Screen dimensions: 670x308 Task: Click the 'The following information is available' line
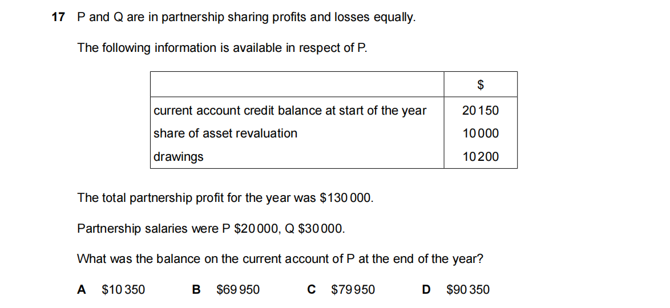pos(222,48)
